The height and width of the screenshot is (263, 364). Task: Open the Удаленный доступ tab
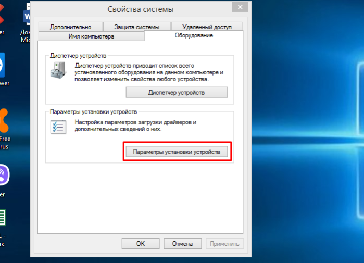pos(207,27)
